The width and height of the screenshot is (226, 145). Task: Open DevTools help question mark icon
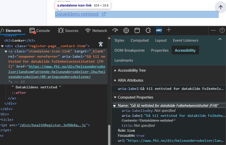[222, 30]
